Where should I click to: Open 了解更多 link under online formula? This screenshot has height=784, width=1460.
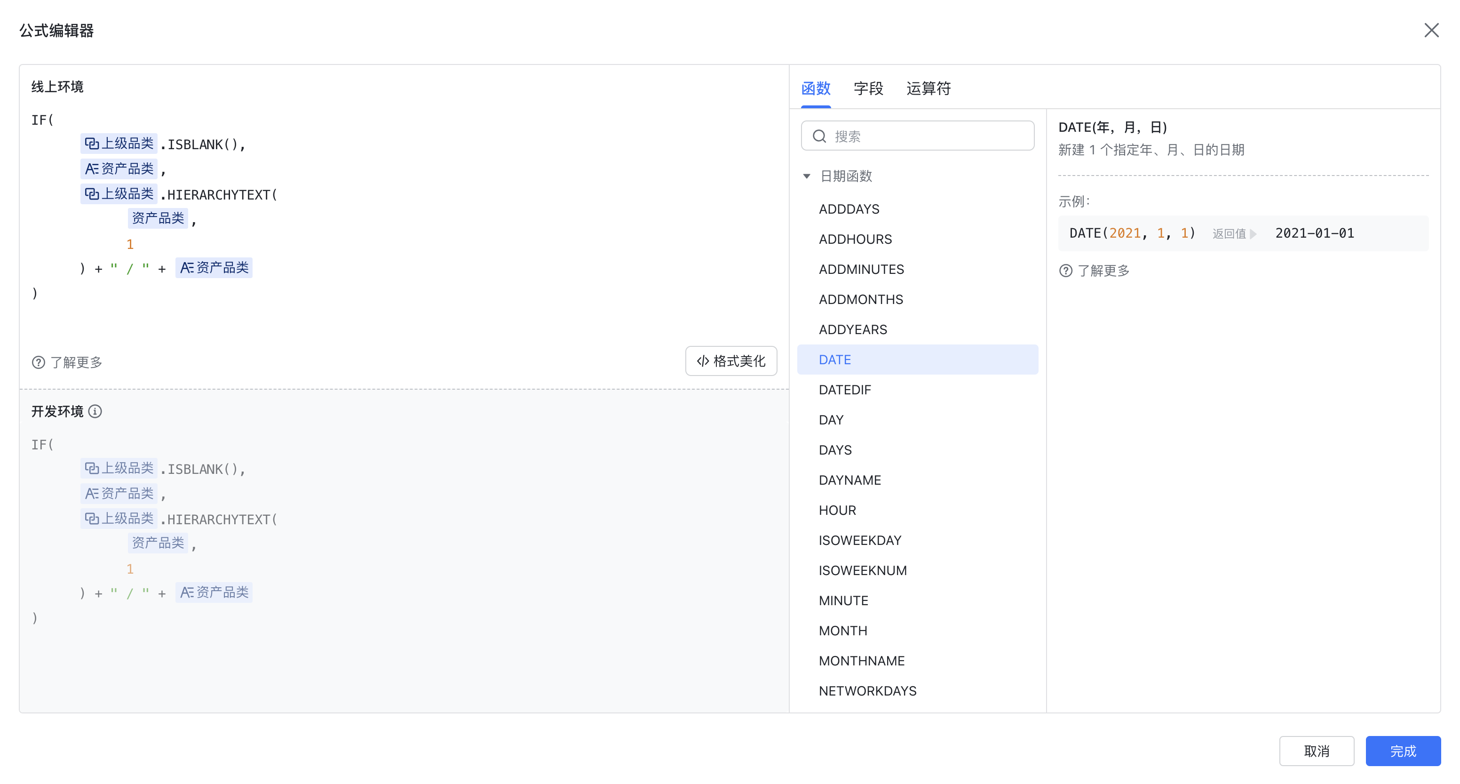(76, 362)
